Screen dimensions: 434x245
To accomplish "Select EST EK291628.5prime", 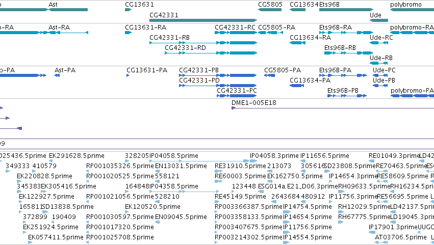I will 76,156.
